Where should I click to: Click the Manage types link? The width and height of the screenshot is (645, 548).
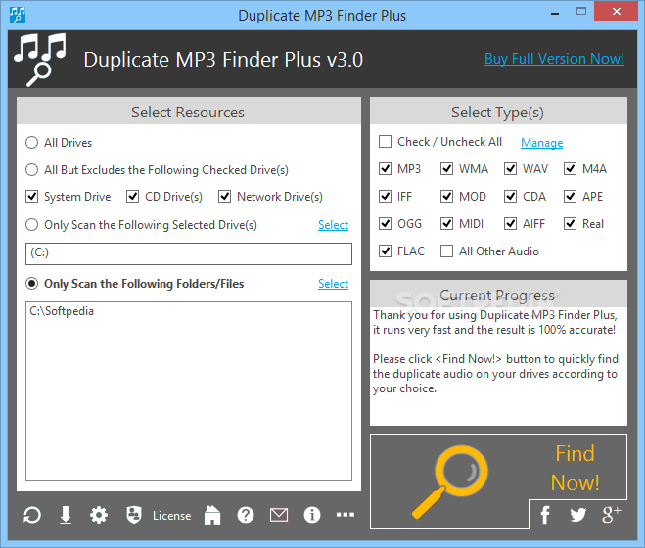tap(542, 143)
